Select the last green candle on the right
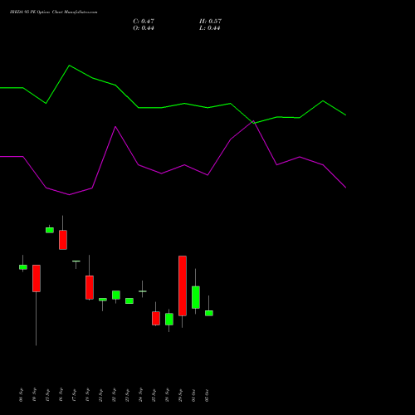Viewport: 415px width, 415px height. click(209, 313)
